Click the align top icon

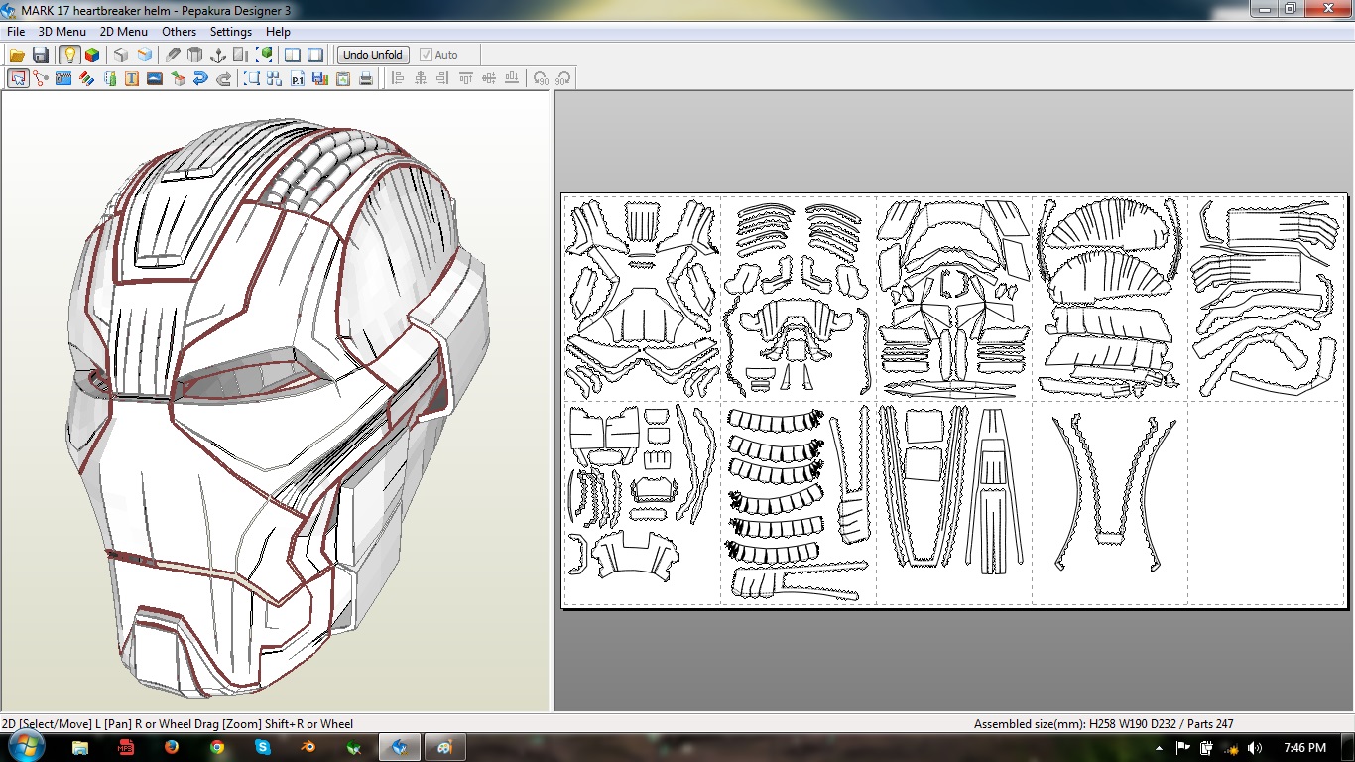pos(465,78)
